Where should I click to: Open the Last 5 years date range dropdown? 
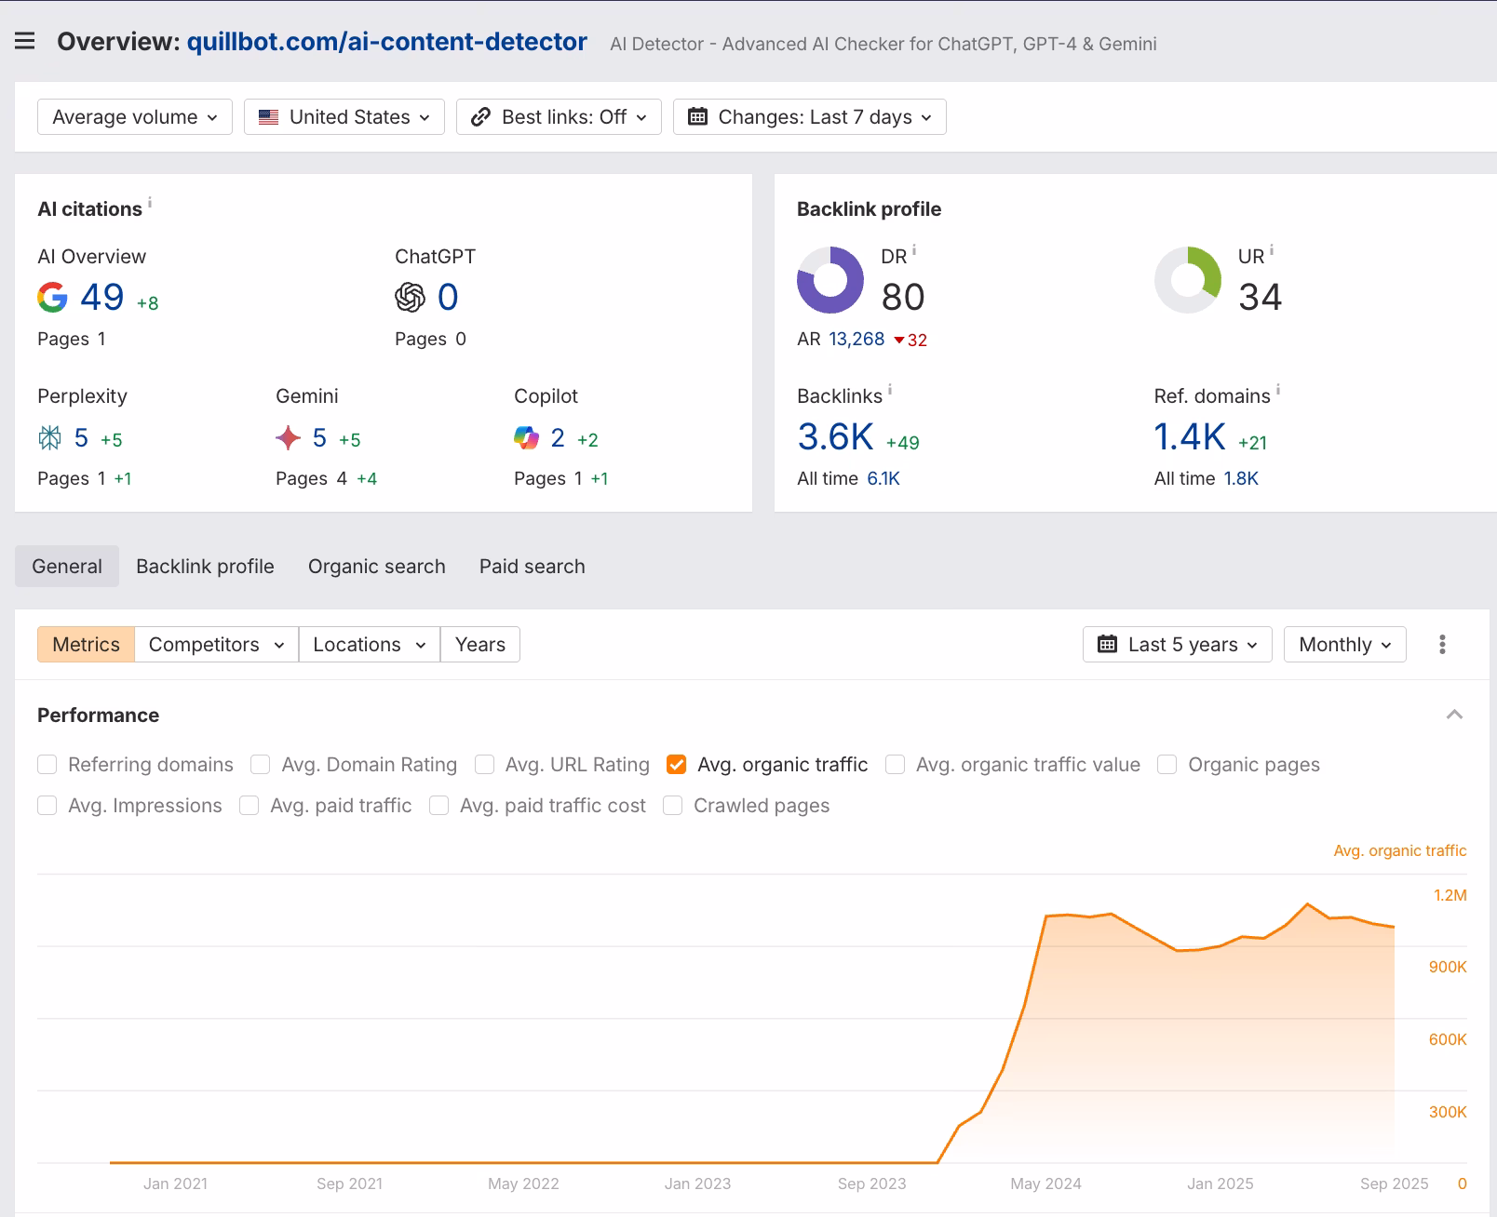coord(1178,644)
